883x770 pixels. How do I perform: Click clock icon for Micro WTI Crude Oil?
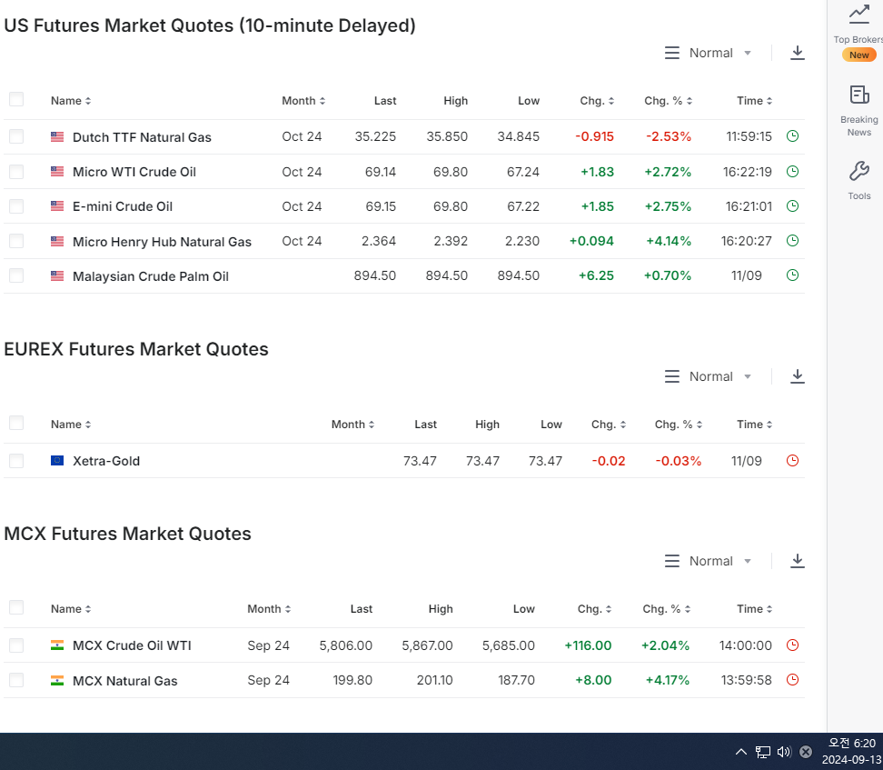(792, 171)
